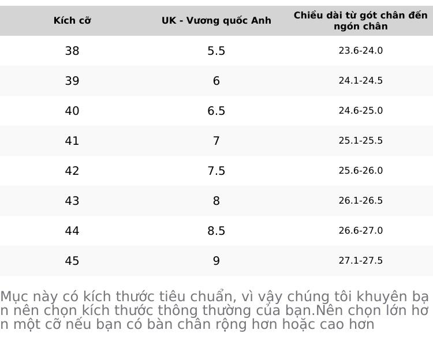The height and width of the screenshot is (345, 433).
Task: Select size 40 cell
Action: click(x=72, y=111)
